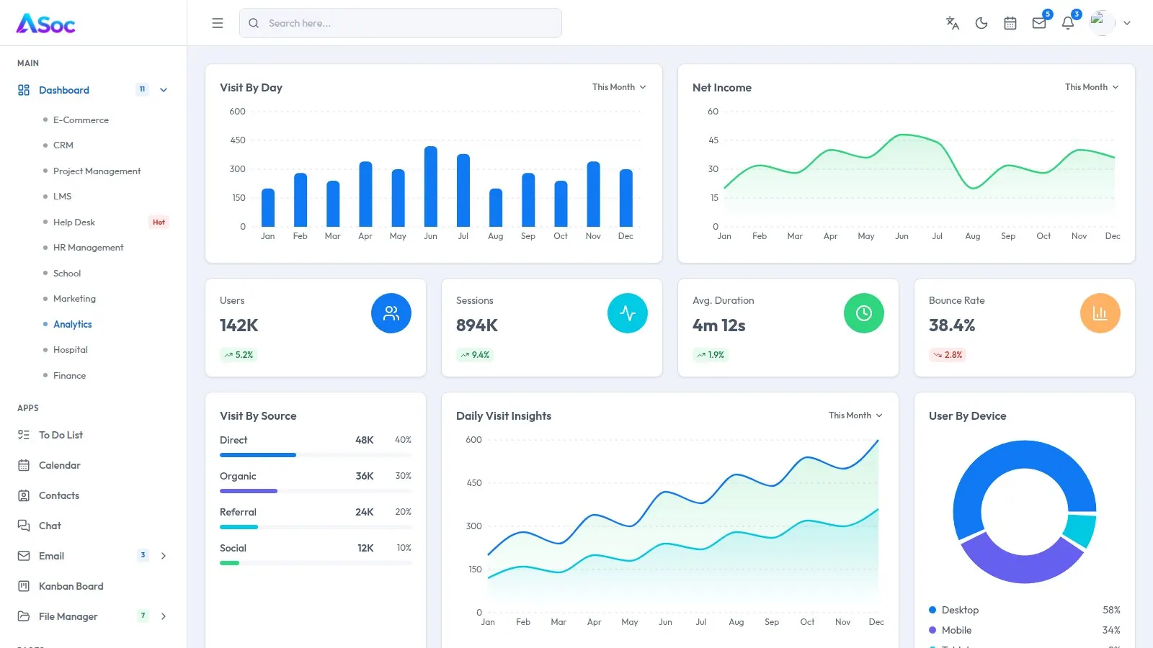This screenshot has height=648, width=1153.
Task: Click the Dashboard count badge
Action: [142, 89]
